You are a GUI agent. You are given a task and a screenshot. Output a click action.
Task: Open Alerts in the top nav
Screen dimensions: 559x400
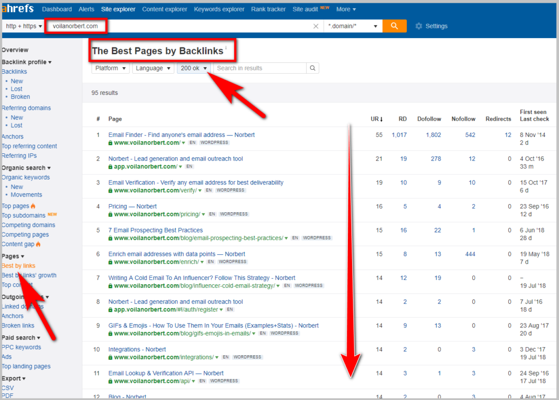[86, 9]
